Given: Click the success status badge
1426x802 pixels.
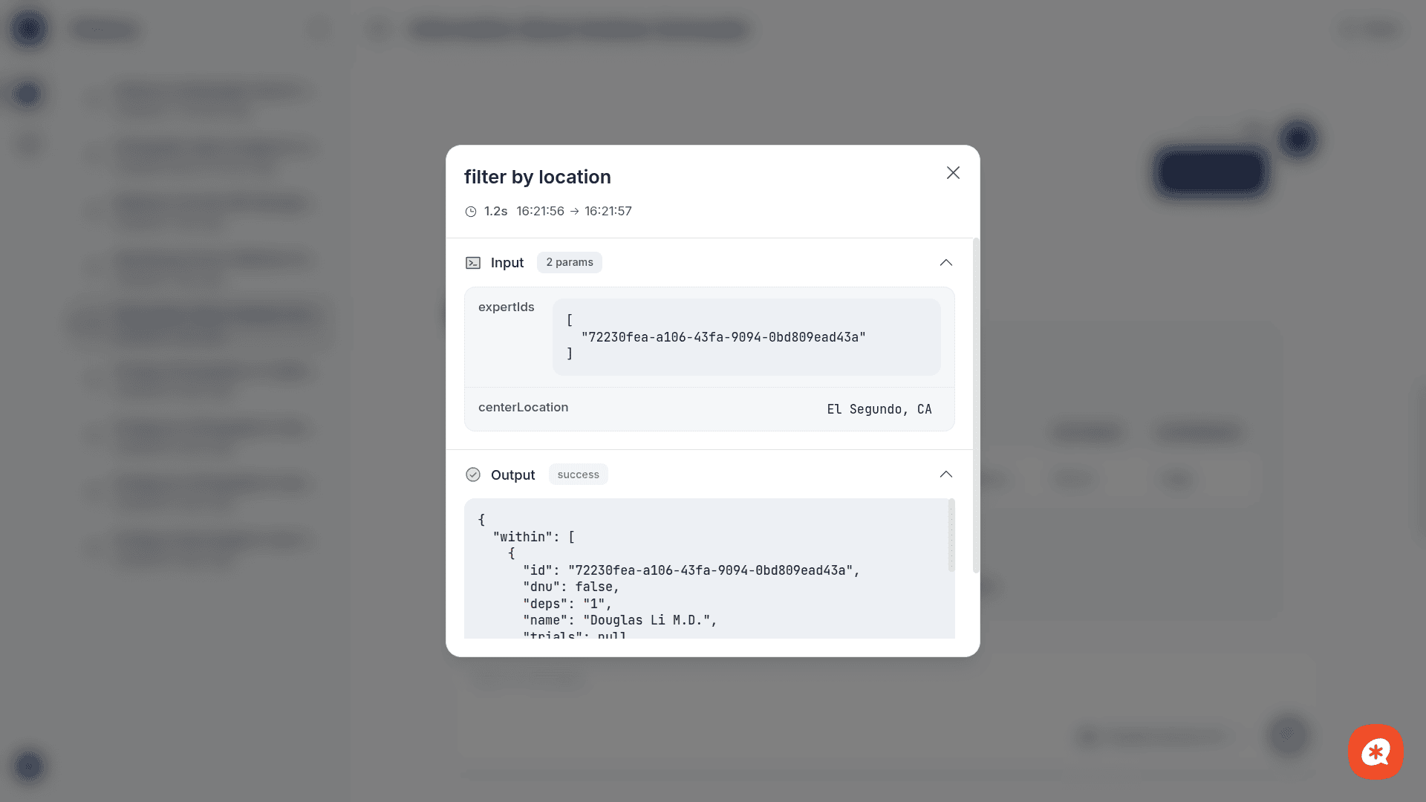Looking at the screenshot, I should tap(578, 475).
